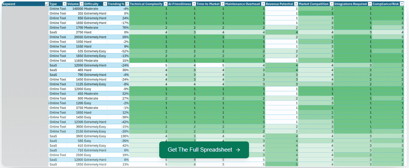The height and width of the screenshot is (168, 409).
Task: Click the Trending % filter arrow
Action: (127, 4)
